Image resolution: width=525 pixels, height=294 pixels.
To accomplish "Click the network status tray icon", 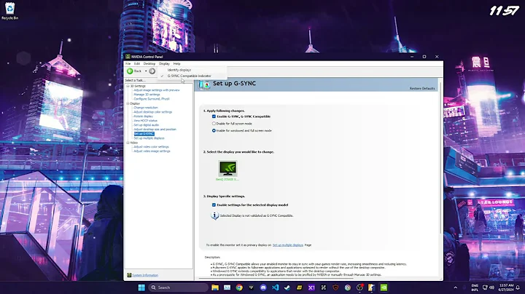I will pos(485,287).
